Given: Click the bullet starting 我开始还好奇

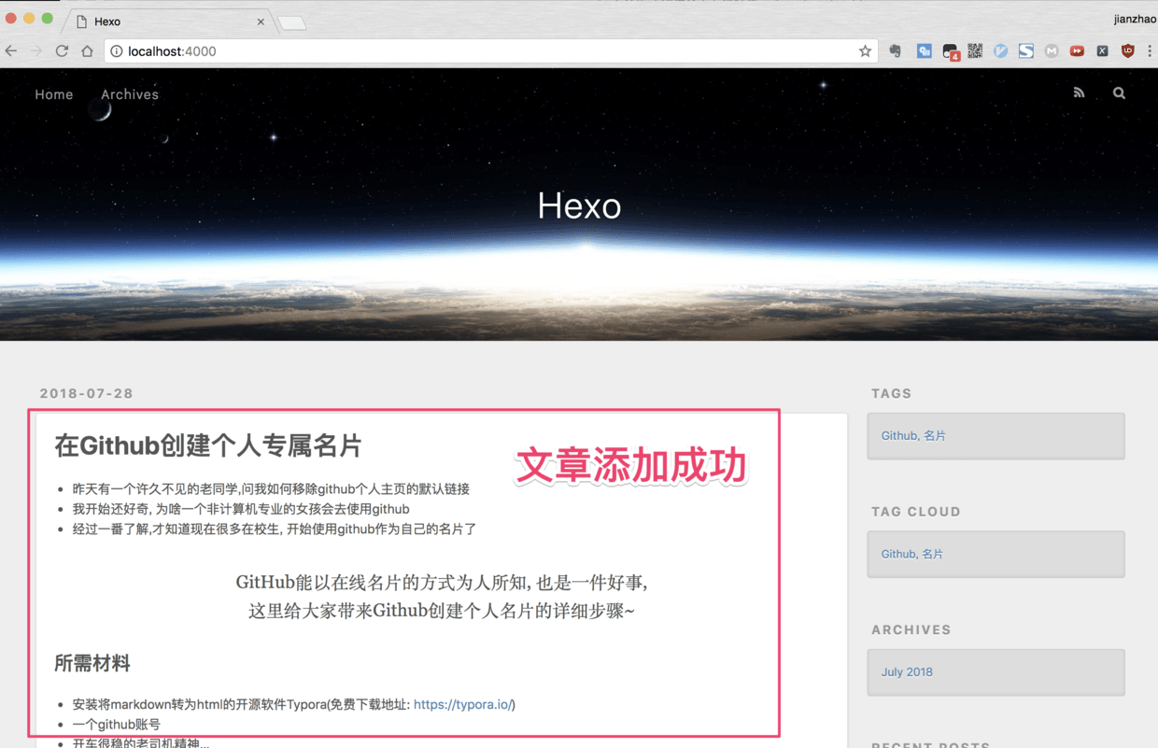Looking at the screenshot, I should [241, 509].
